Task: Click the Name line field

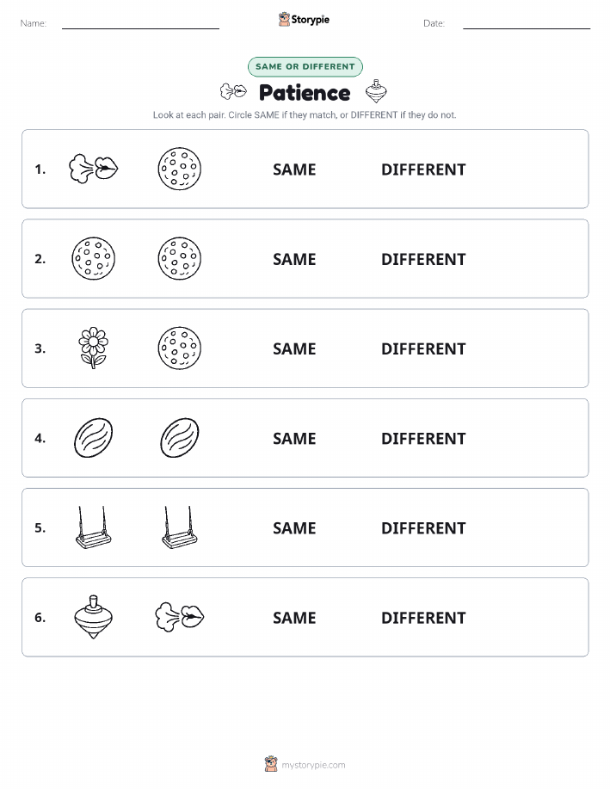Action: pos(140,23)
